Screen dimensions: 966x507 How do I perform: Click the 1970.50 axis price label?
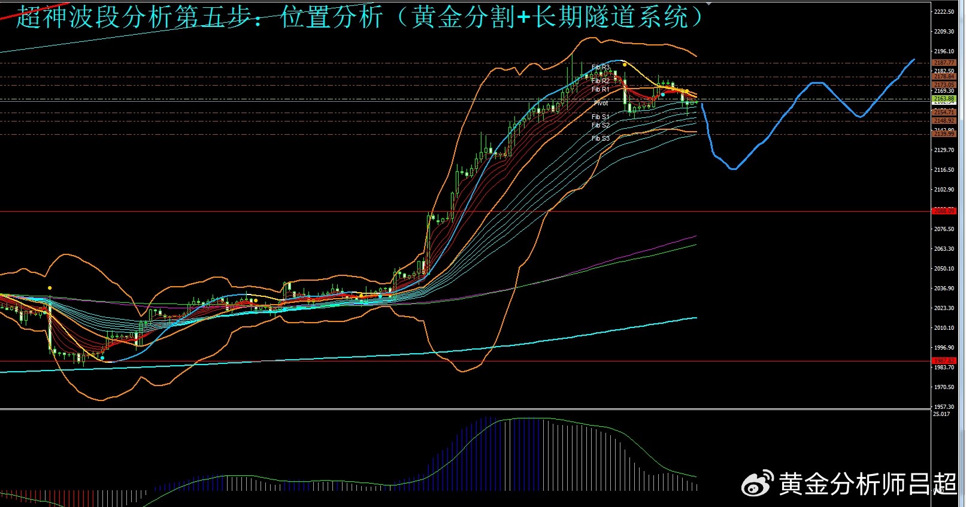(944, 387)
